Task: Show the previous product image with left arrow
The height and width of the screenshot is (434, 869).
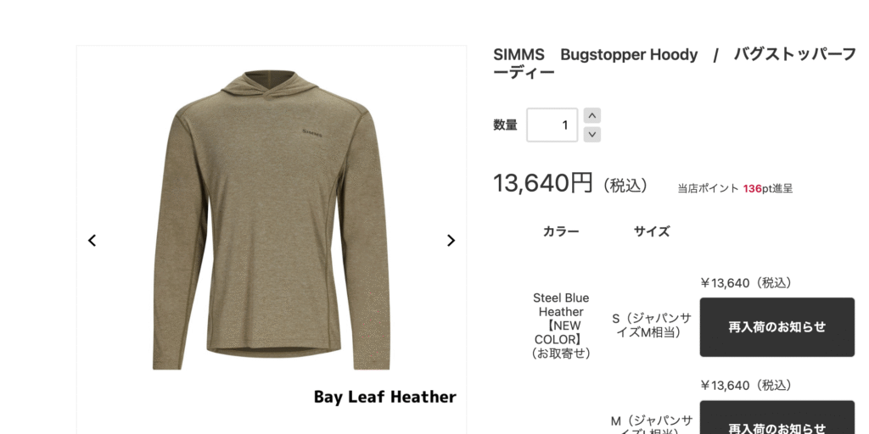Action: [92, 240]
